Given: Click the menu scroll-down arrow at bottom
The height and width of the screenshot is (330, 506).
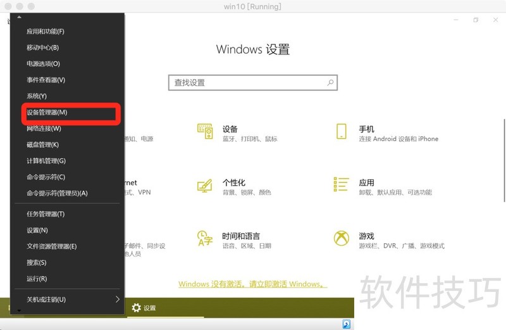Looking at the screenshot, I should pos(20,310).
